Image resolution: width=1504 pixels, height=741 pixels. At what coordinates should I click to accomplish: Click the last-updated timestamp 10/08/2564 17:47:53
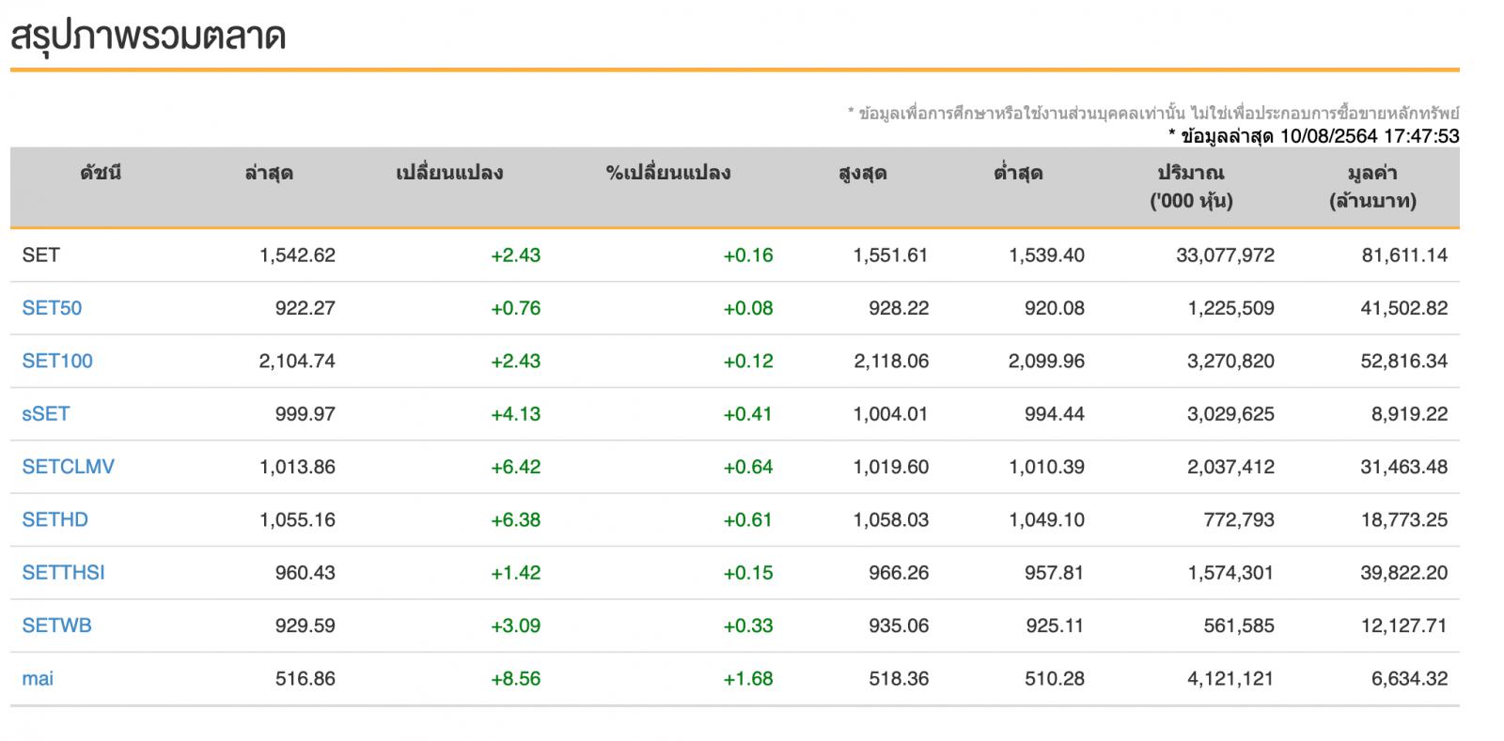coord(1369,136)
